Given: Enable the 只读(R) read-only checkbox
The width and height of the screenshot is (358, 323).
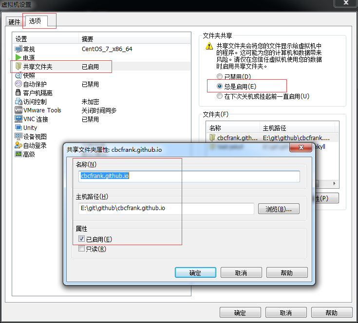Looking at the screenshot, I should point(81,249).
